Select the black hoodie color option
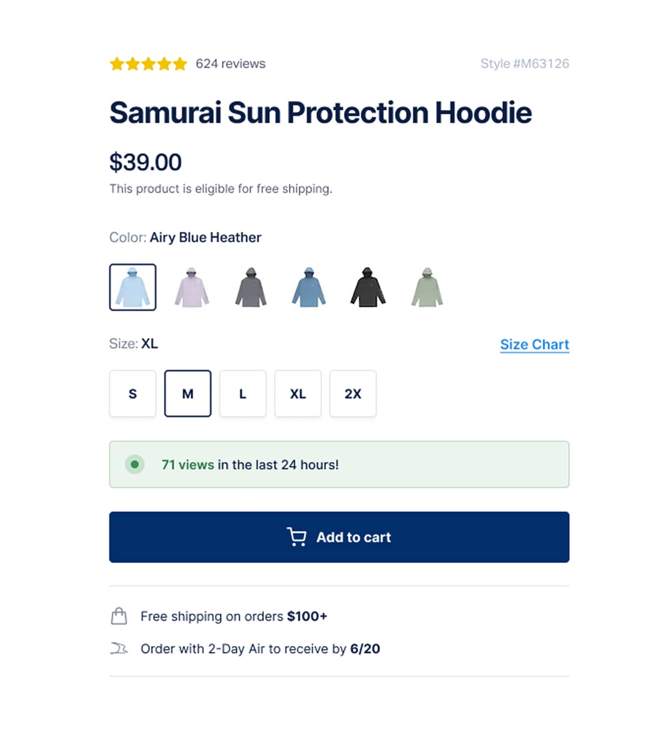The image size is (661, 730). (x=368, y=288)
